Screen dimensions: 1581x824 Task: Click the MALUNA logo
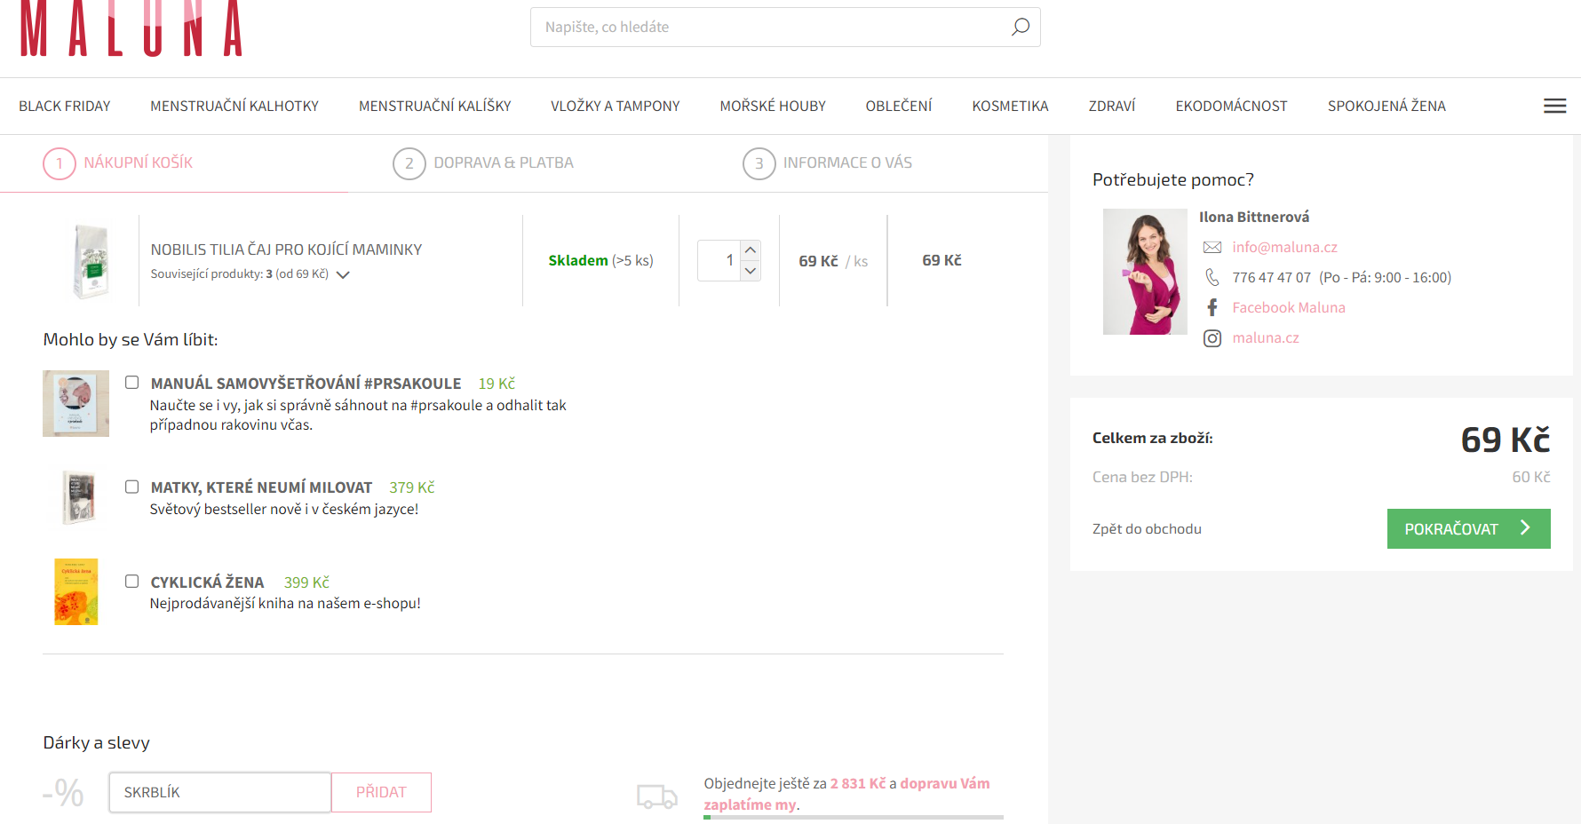point(131,28)
